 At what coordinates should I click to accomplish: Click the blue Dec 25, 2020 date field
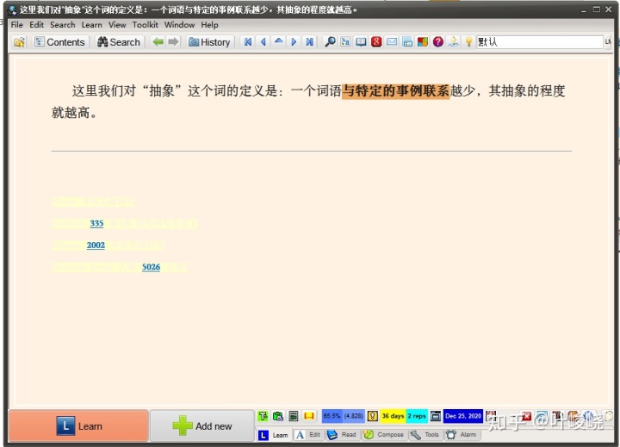pos(463,416)
